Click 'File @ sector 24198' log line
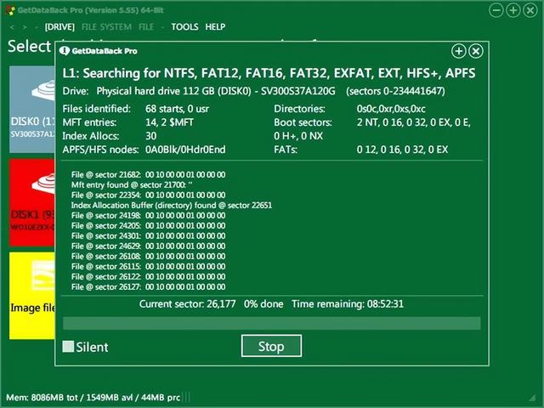544x408 pixels. tap(149, 215)
